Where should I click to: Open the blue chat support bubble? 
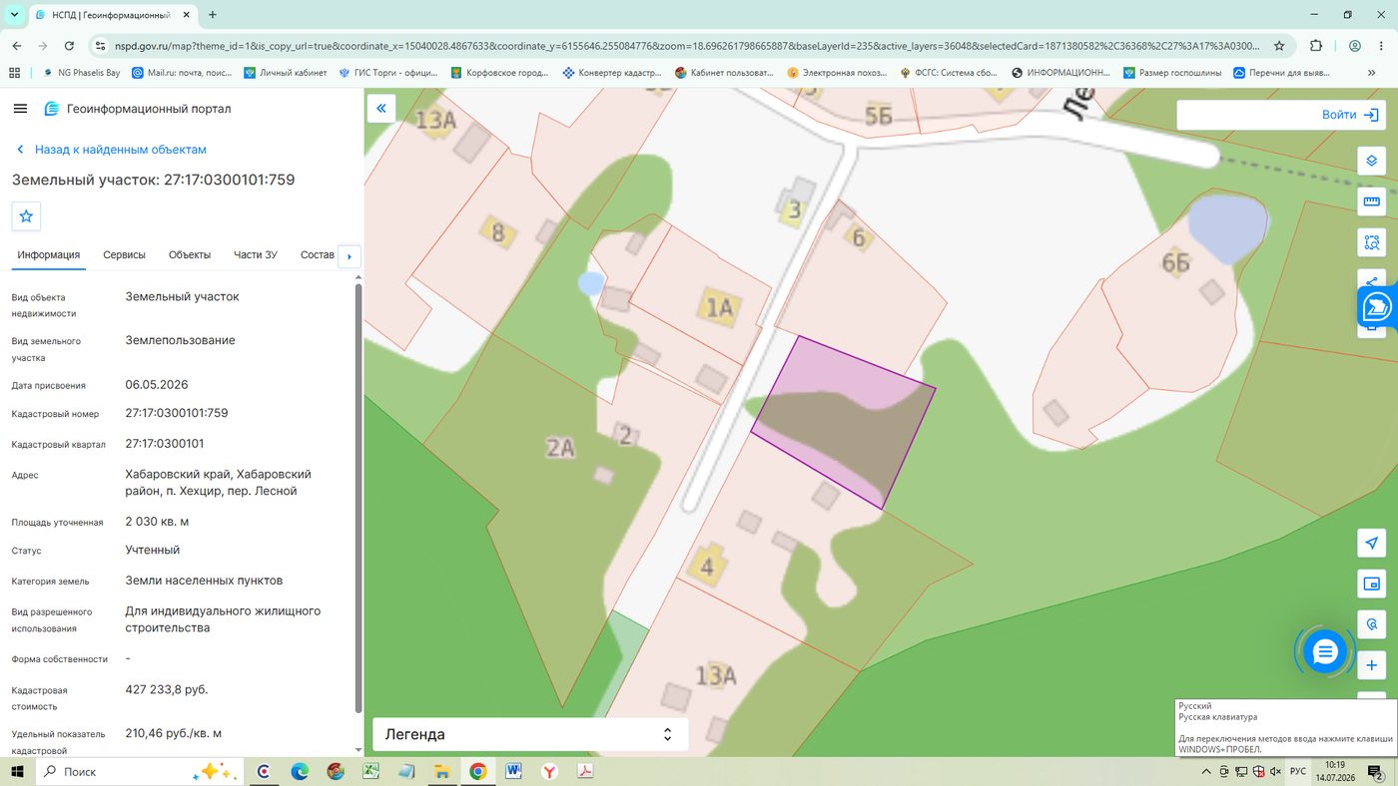pos(1325,652)
